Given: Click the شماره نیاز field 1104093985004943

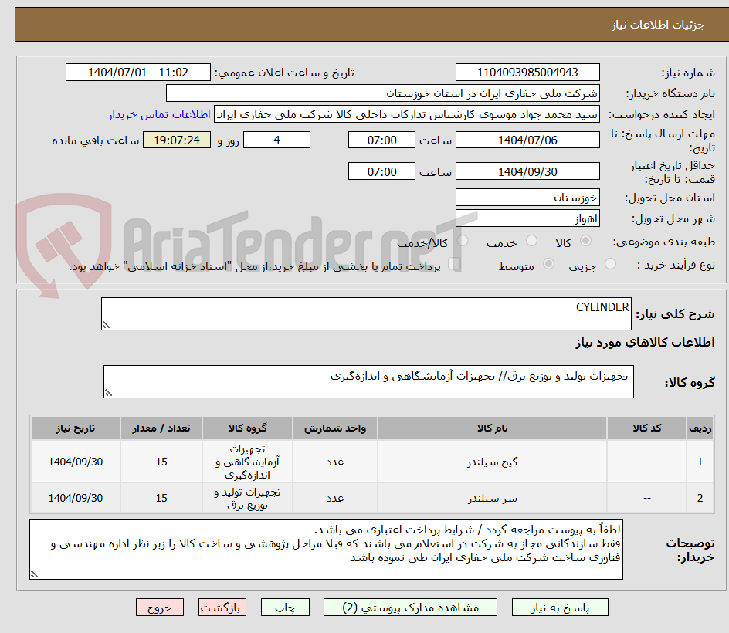Looking at the screenshot, I should tap(527, 73).
